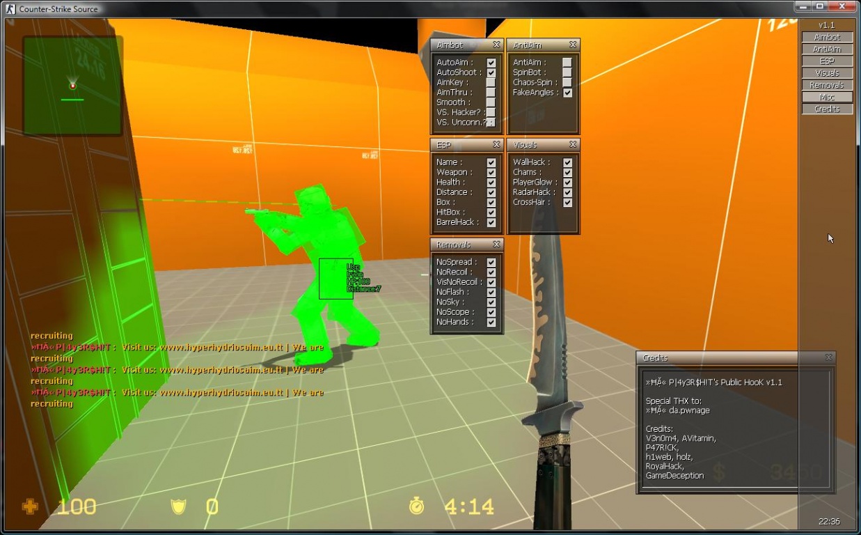Enable the Smooth checkbox

(x=491, y=102)
